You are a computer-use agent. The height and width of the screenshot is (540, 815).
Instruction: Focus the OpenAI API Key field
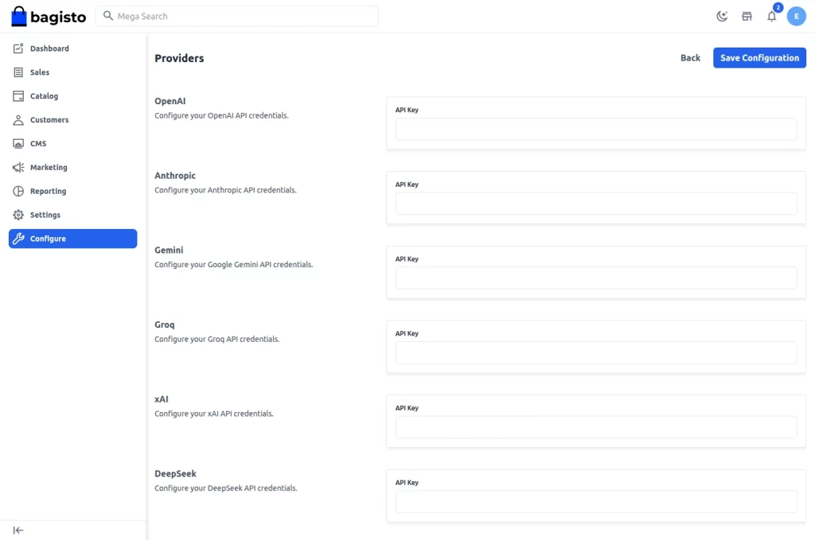596,129
